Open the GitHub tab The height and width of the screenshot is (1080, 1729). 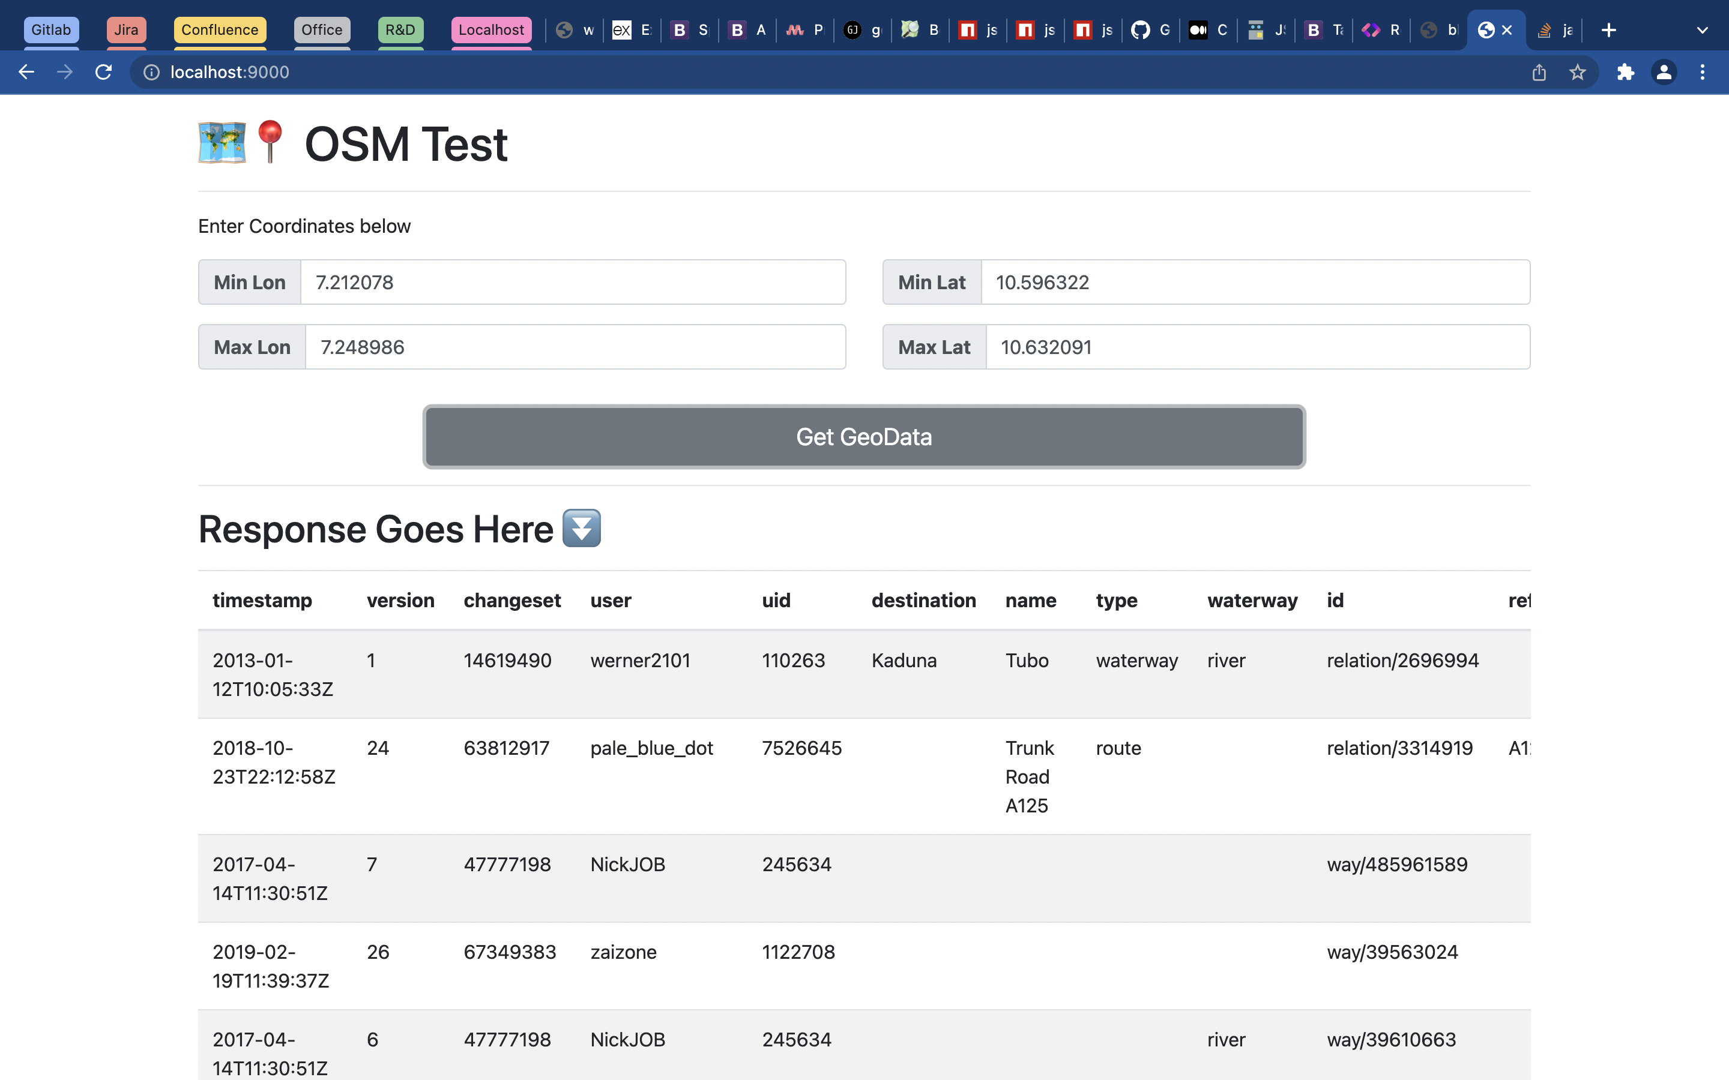(x=1150, y=30)
